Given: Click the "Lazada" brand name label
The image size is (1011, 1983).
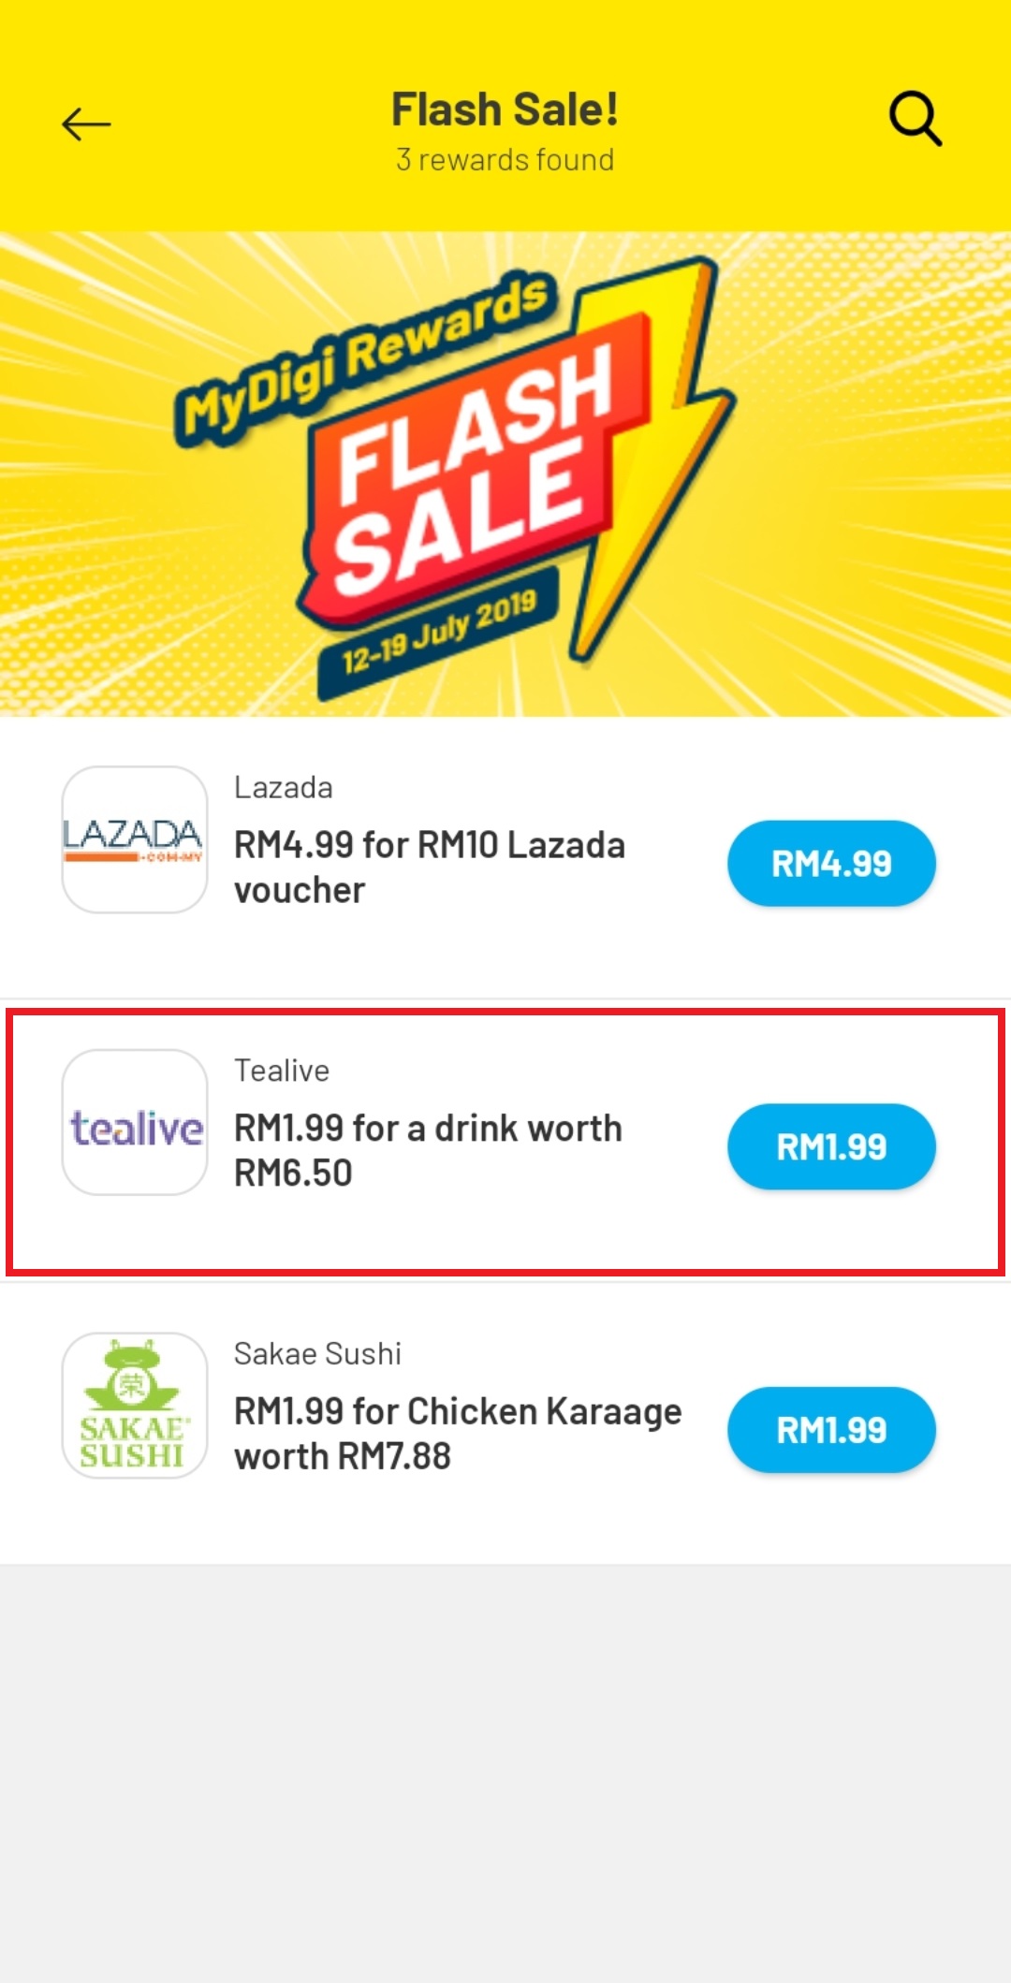Looking at the screenshot, I should tap(284, 788).
